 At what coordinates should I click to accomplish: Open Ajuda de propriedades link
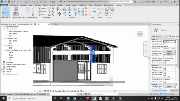pos(159,91)
